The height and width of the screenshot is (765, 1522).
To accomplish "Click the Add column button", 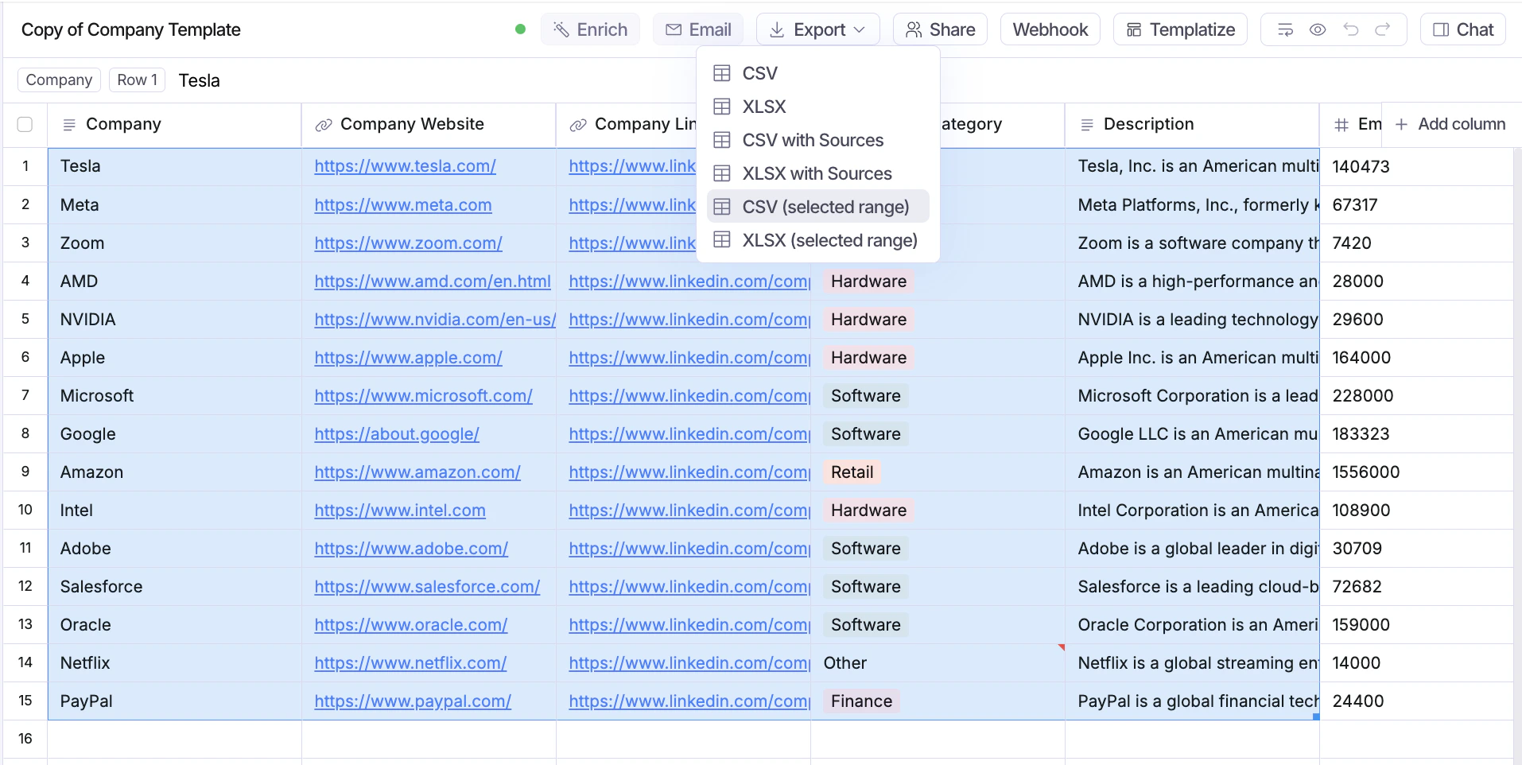I will coord(1450,124).
